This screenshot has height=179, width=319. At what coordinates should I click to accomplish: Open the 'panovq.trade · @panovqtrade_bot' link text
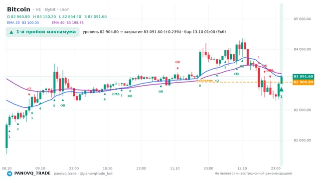pos(83,174)
